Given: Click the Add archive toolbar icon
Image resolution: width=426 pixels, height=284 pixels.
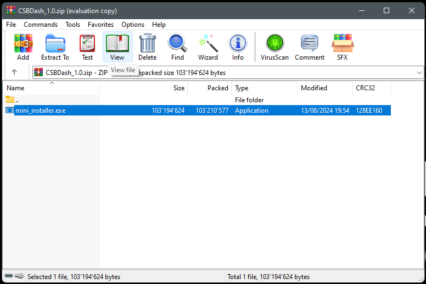Looking at the screenshot, I should coord(23,47).
